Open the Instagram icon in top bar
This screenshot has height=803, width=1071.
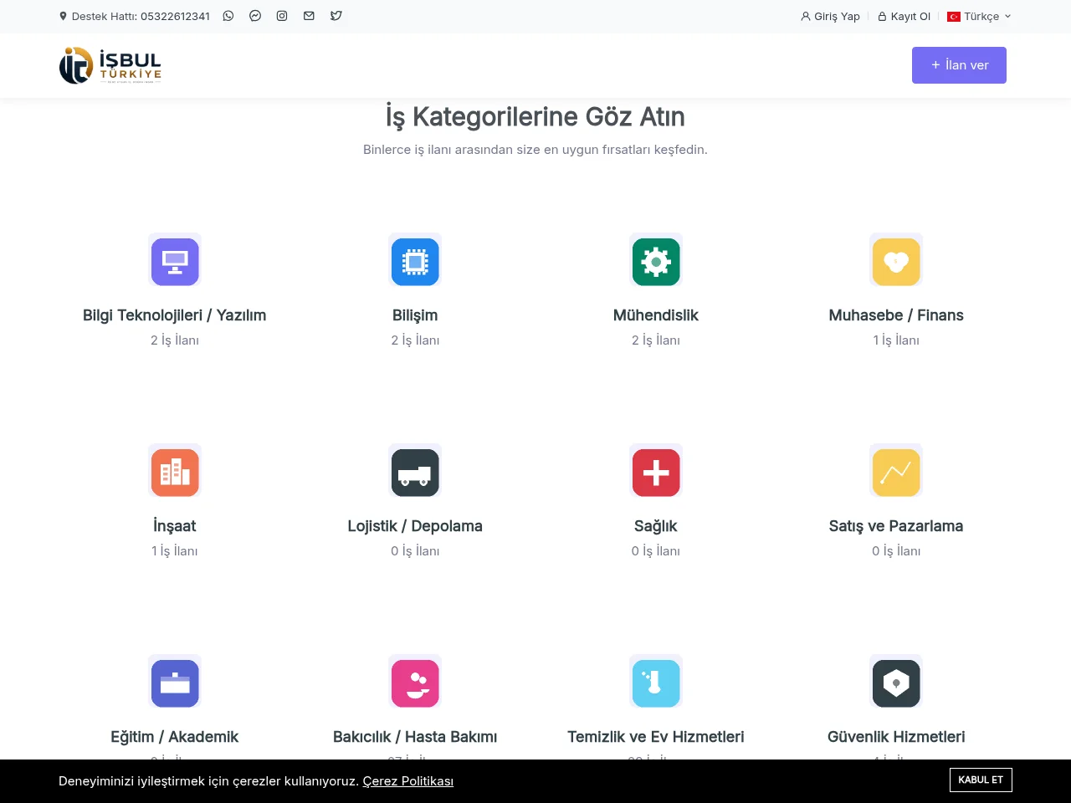(282, 16)
